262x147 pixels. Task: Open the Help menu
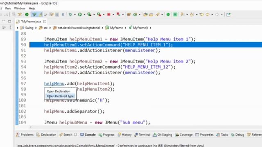pyautogui.click(x=32, y=8)
